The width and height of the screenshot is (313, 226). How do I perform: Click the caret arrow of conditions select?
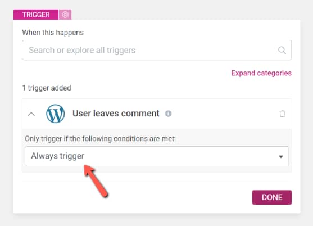point(281,157)
